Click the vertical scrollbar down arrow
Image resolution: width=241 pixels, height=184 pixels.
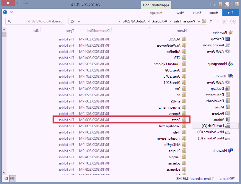(x=4, y=172)
